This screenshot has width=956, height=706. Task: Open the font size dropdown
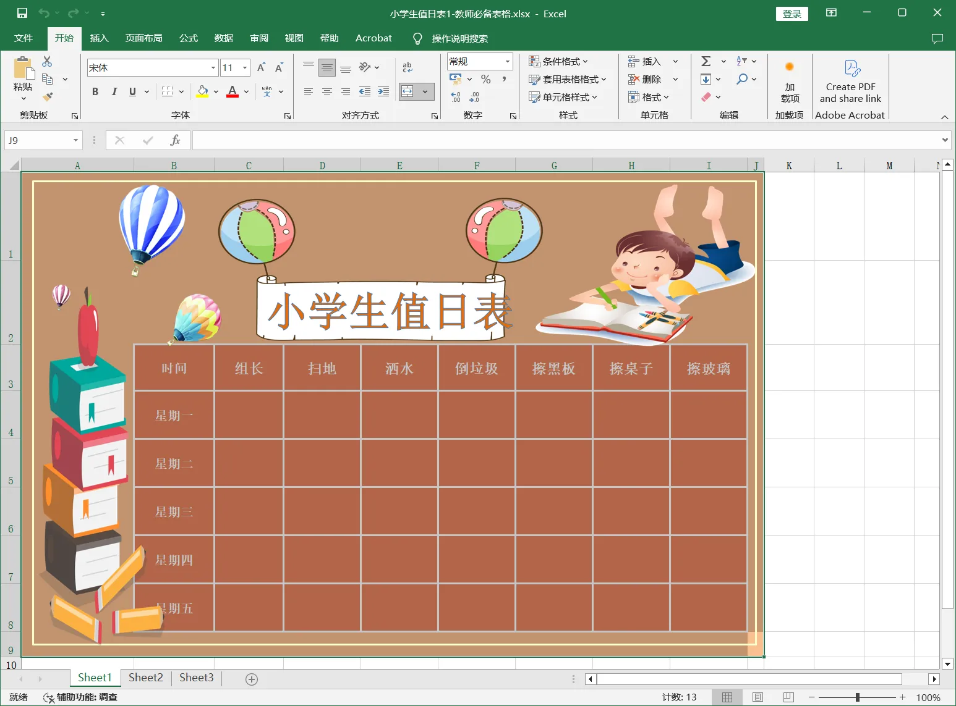245,67
